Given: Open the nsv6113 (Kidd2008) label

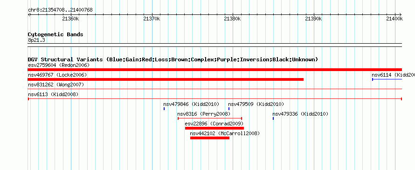Looking at the screenshot, I should (53, 94).
